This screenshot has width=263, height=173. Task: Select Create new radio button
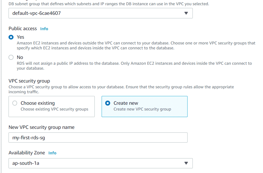coord(108,103)
